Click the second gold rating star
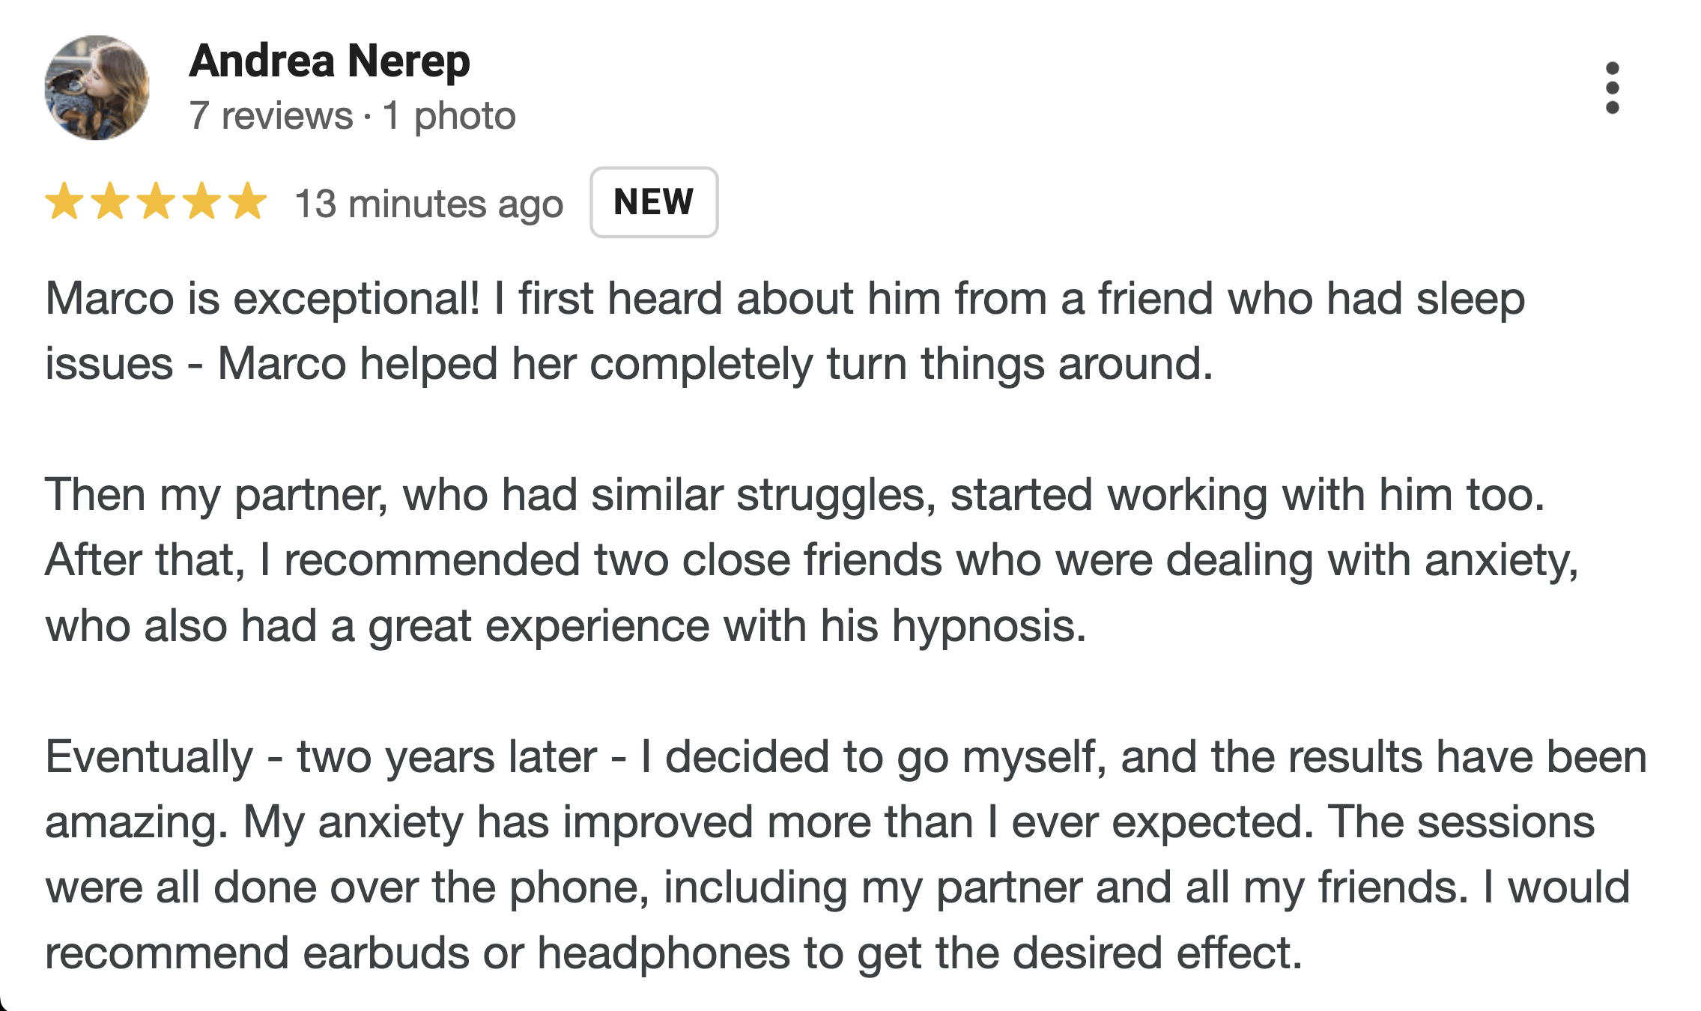This screenshot has height=1011, width=1701. tap(111, 201)
